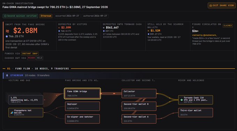Click the ETH icon beside 207 ETH Tornado deposit
Screen dimensions: 237x131
pos(104,31)
